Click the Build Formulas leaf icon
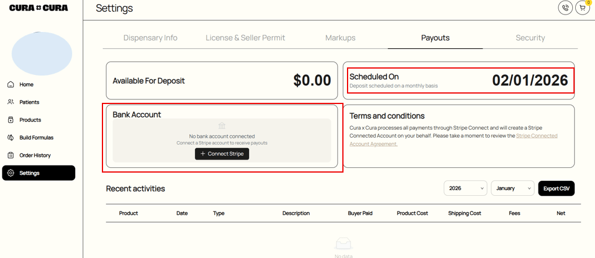 [10, 138]
